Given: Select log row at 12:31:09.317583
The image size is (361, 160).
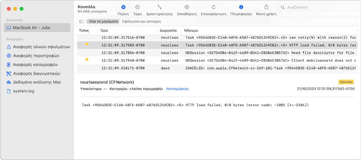Looking at the screenshot, I should pos(217,45).
